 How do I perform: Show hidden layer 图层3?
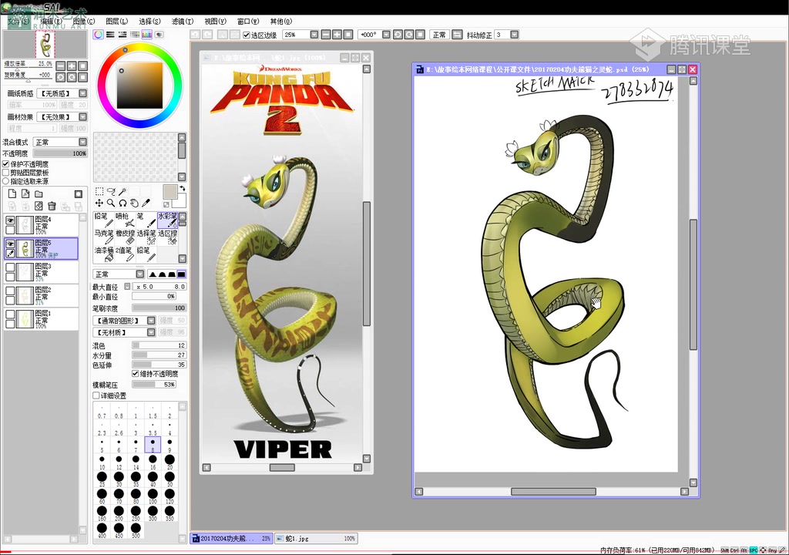click(x=9, y=267)
